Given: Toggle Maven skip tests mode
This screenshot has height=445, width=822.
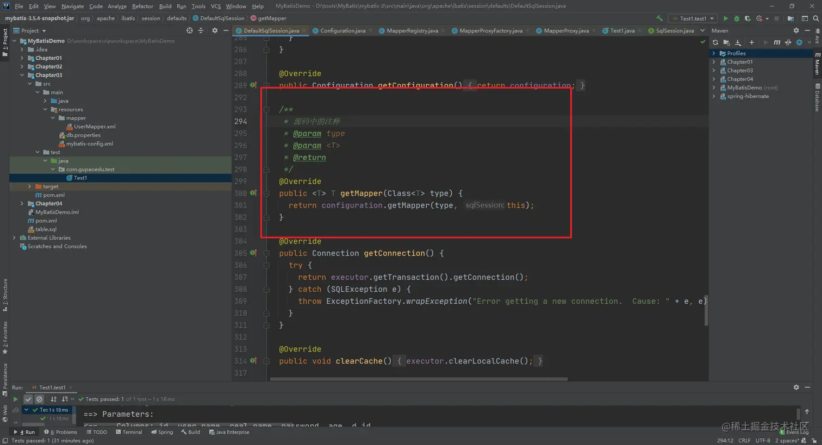Looking at the screenshot, I should pos(799,42).
